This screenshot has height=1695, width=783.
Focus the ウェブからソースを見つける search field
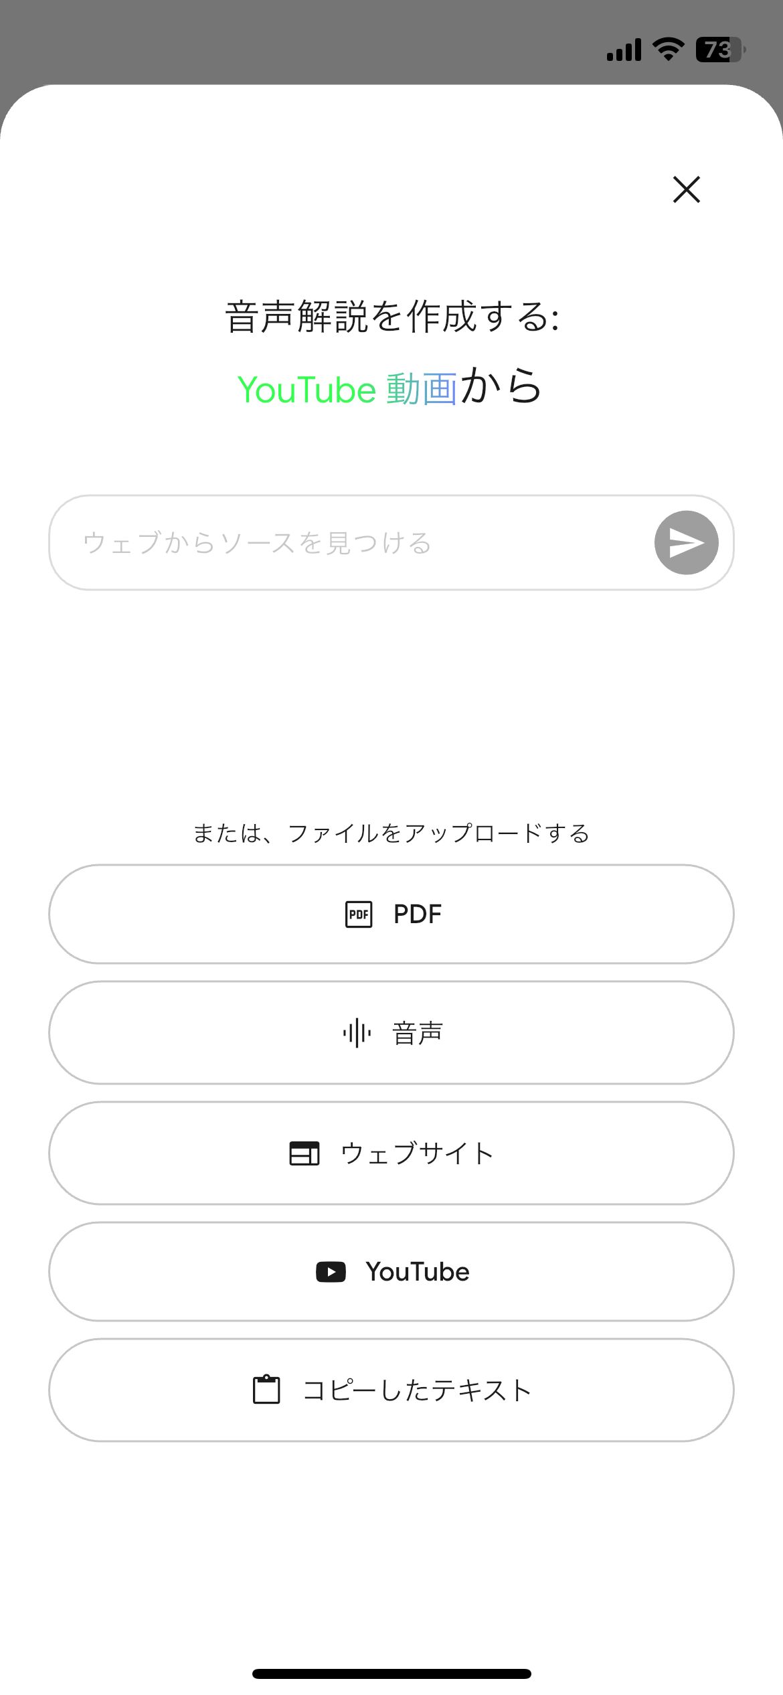pyautogui.click(x=348, y=543)
